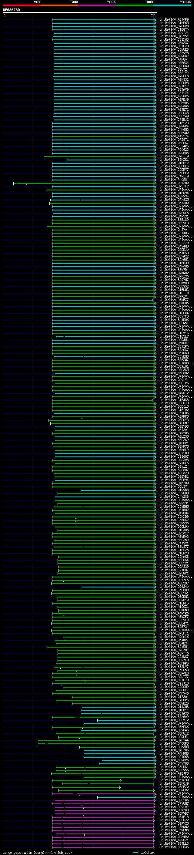Open the UniRef100_A4RYK6 entry
Viewport: 194px width, 855px height.
[x=174, y=613]
